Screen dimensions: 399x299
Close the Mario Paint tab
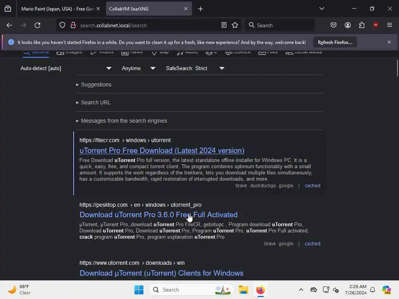98,9
